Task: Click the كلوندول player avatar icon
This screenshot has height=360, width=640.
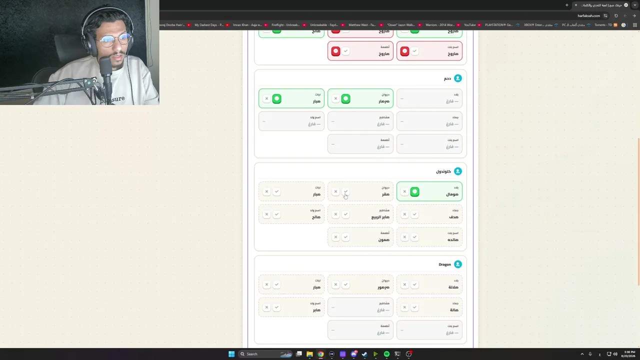Action: tap(457, 171)
